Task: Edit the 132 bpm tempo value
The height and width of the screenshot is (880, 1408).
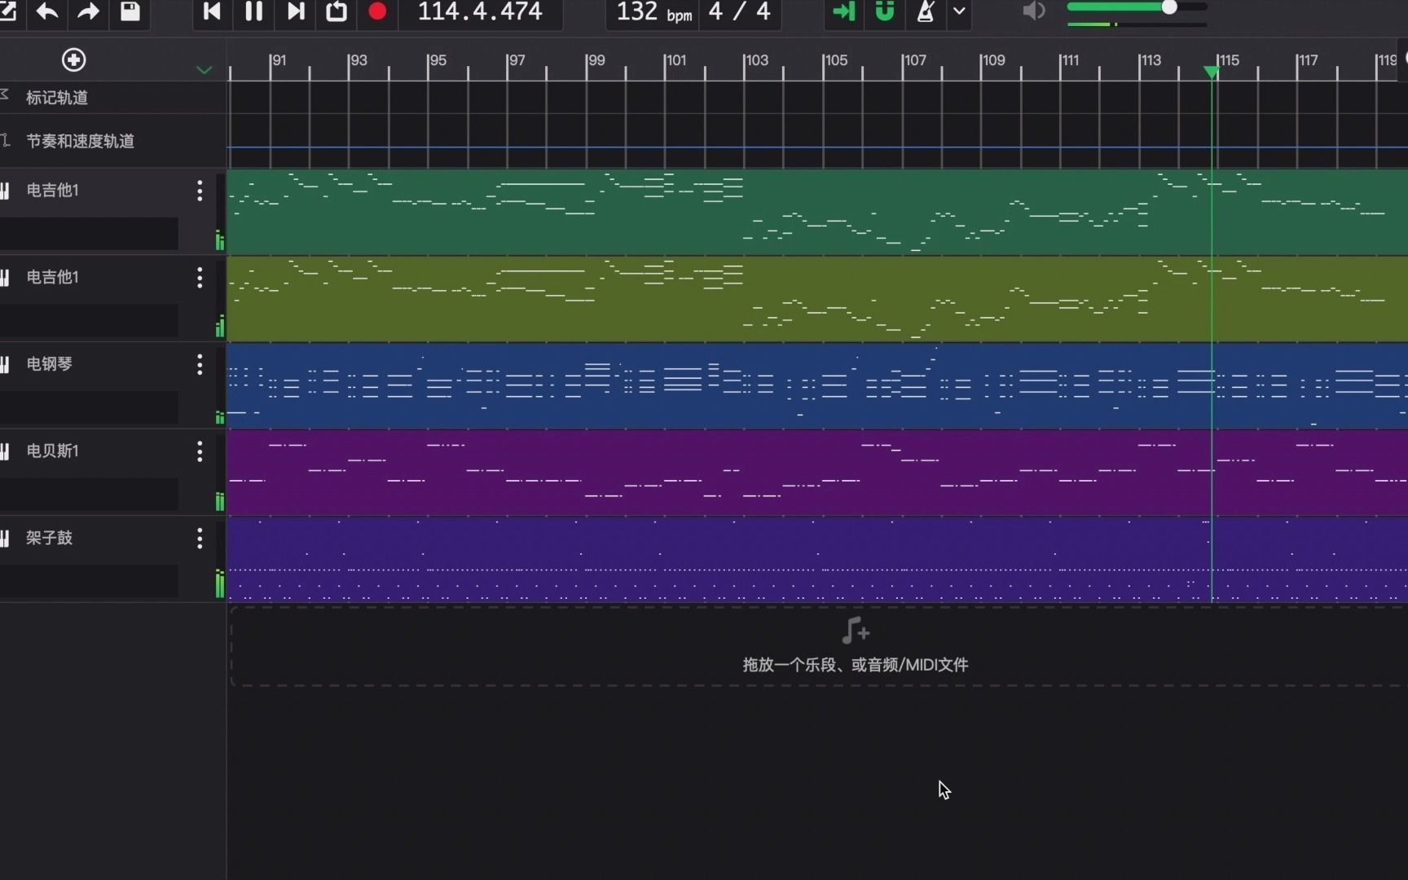Action: pyautogui.click(x=654, y=12)
